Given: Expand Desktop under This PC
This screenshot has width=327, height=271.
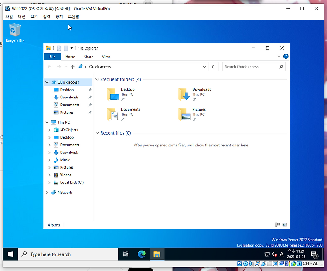Looking at the screenshot, I should 49,137.
